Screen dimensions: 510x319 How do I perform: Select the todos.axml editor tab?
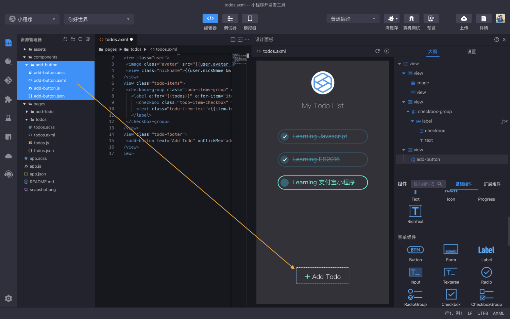[x=116, y=39]
